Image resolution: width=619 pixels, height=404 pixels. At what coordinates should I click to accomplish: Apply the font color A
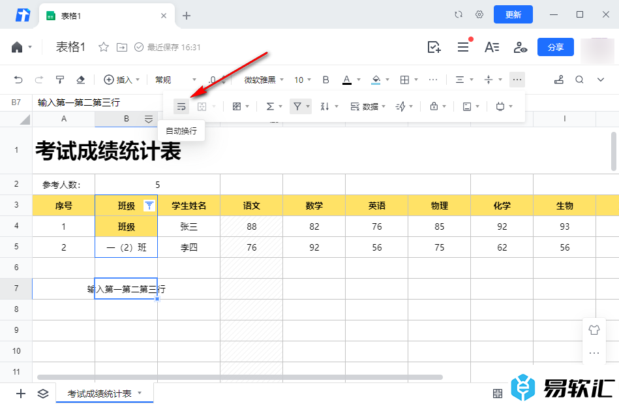tap(346, 80)
